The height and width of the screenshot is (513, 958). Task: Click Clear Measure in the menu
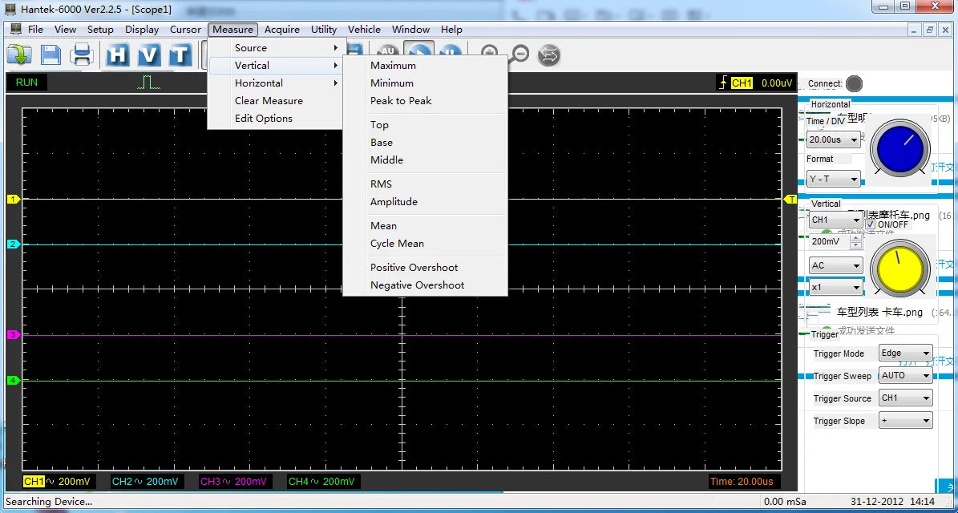pos(269,101)
